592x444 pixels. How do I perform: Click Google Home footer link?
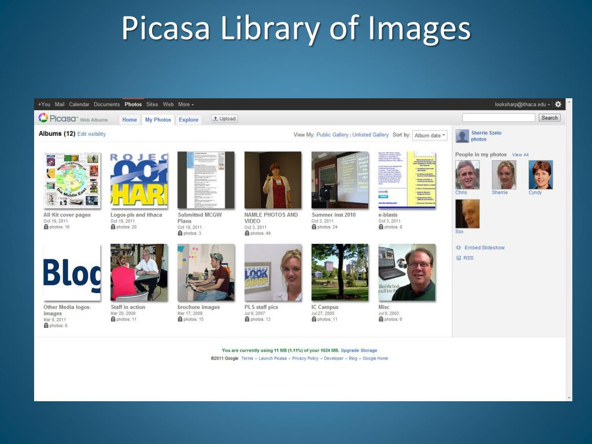(375, 358)
